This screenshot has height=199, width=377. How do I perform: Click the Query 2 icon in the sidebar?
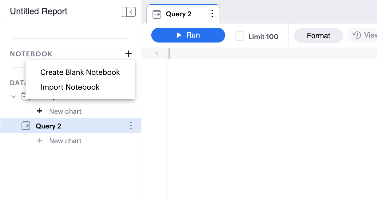tap(26, 126)
